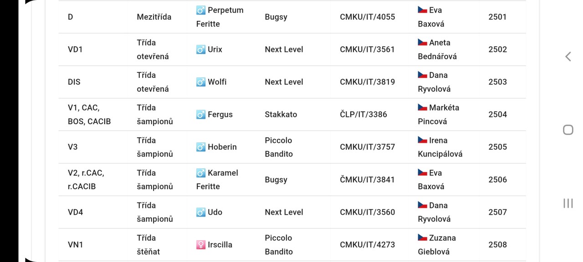Click the male symbol beside Urix
This screenshot has height=262, width=583.
(x=201, y=49)
